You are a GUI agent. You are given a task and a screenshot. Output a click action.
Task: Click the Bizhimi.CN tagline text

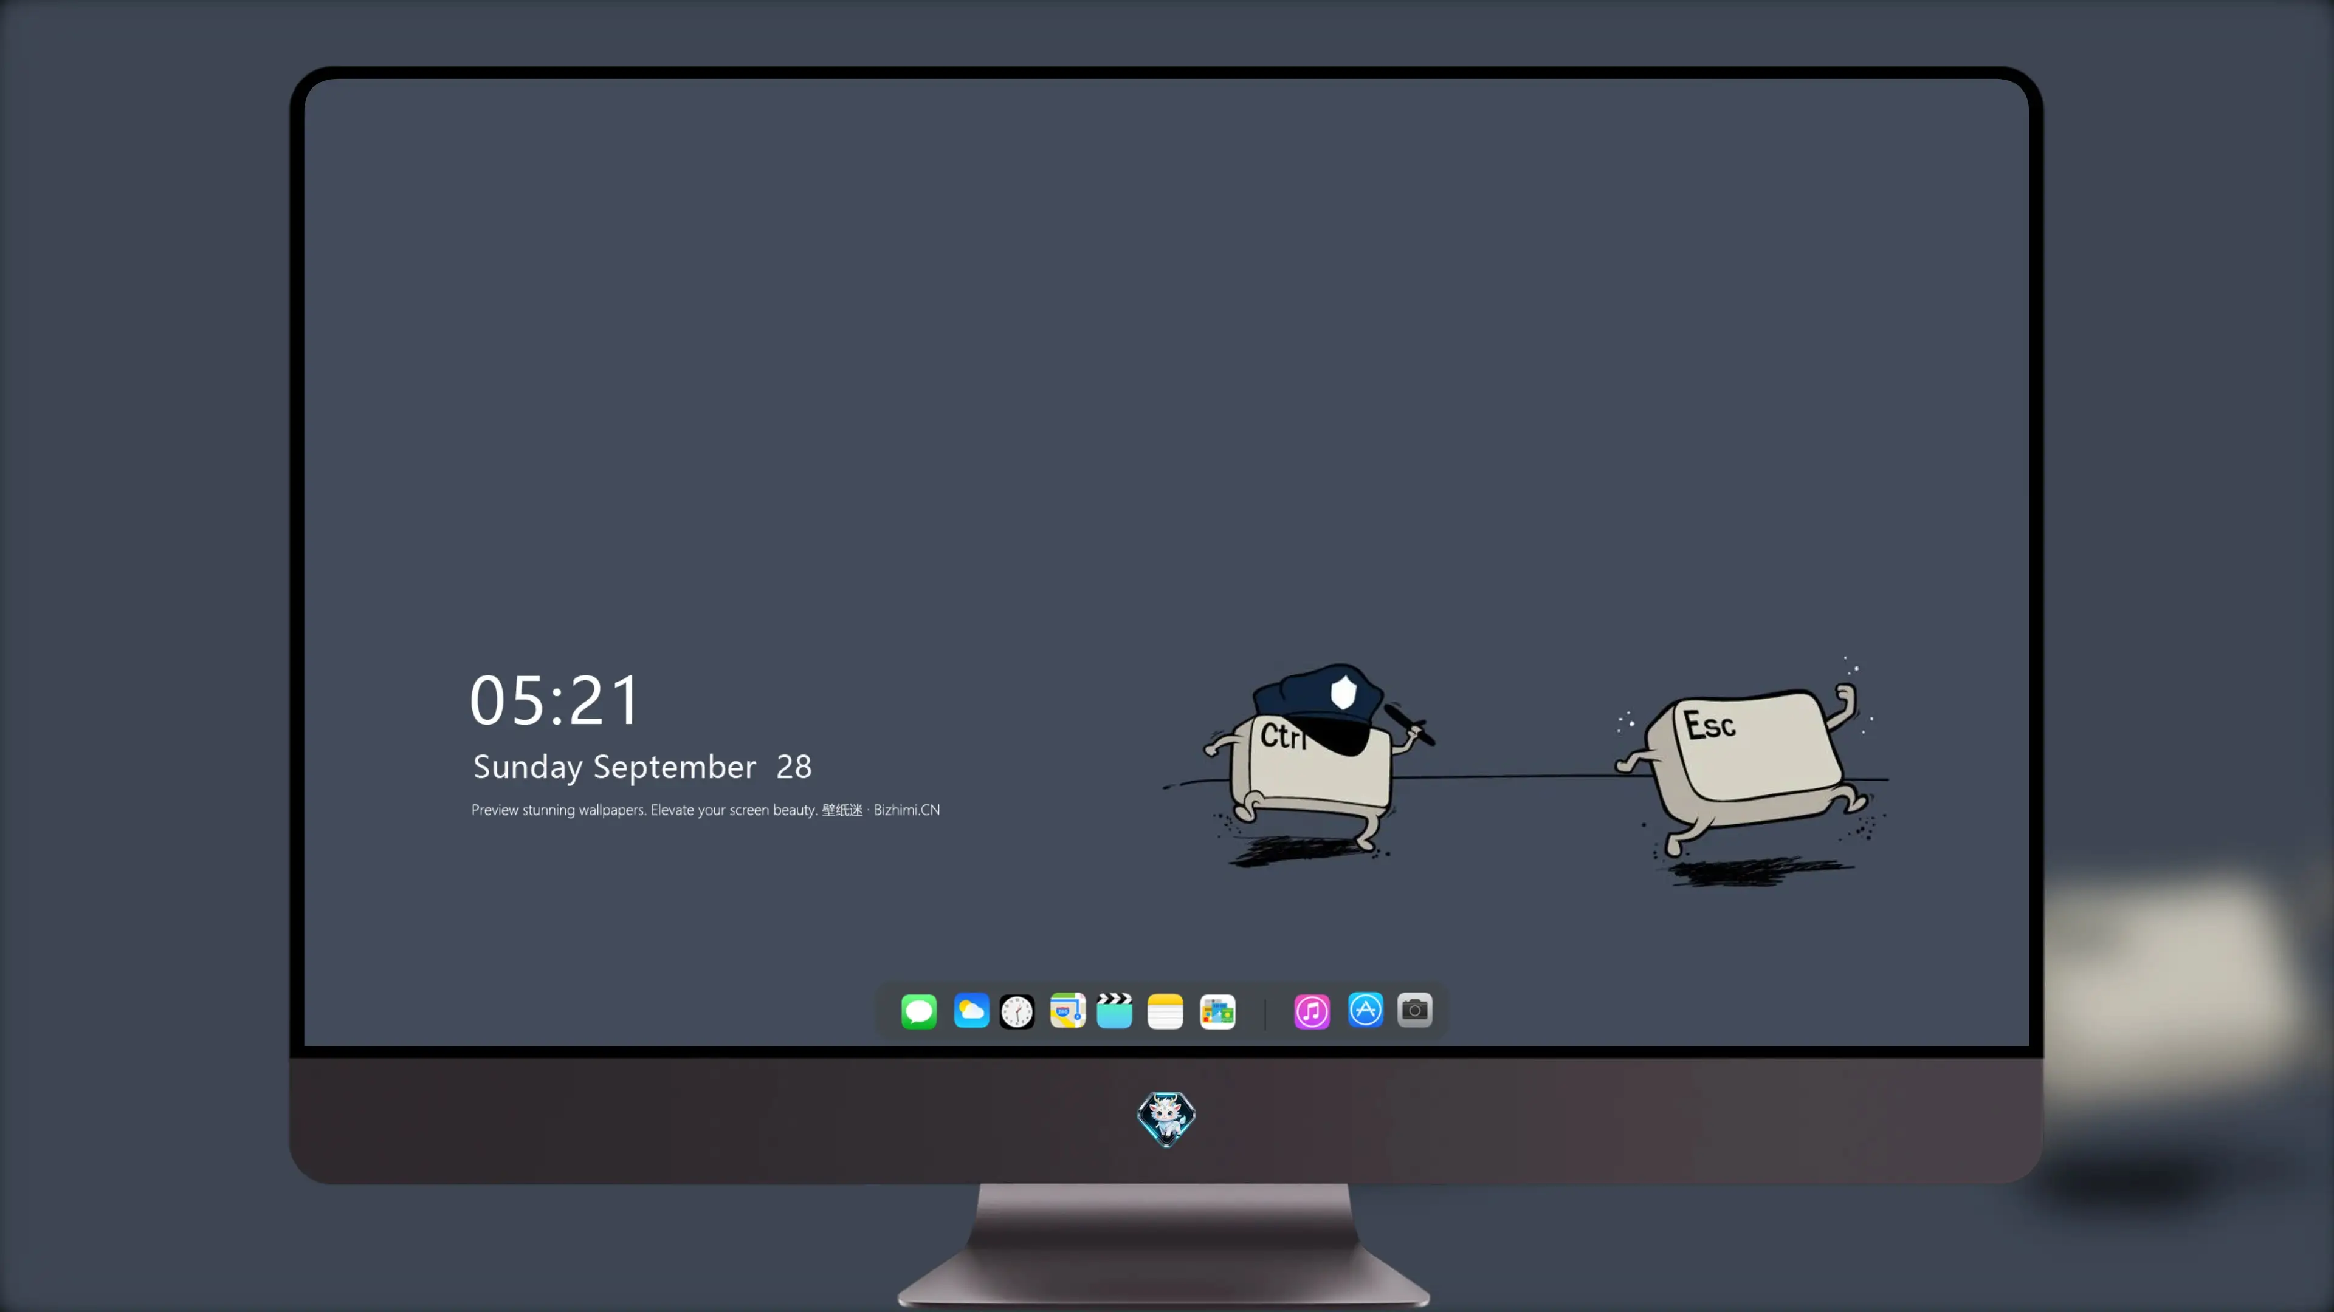(x=705, y=810)
